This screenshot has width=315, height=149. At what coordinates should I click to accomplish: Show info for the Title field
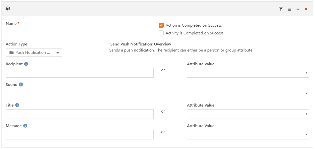pyautogui.click(x=17, y=105)
